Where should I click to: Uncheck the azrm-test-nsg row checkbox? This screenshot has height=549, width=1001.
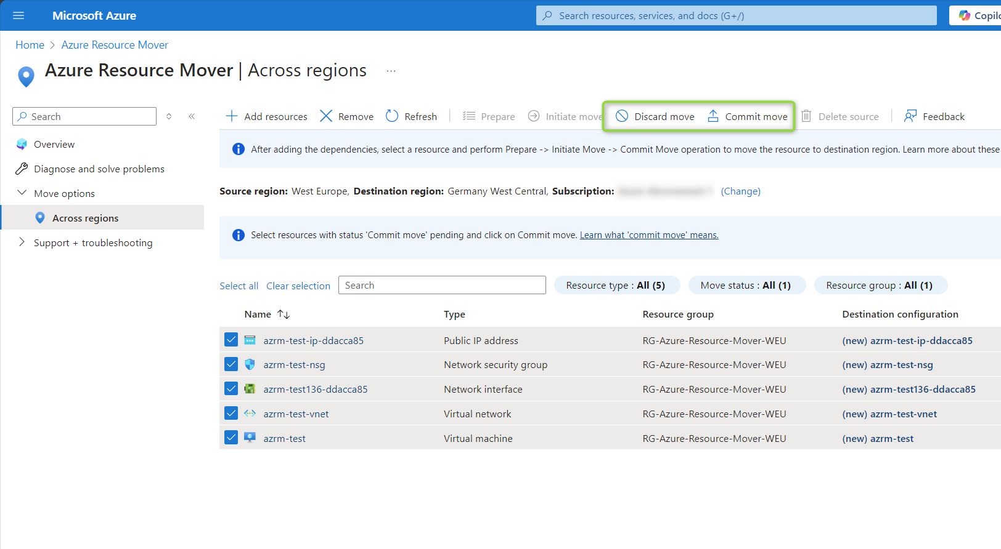pyautogui.click(x=231, y=364)
